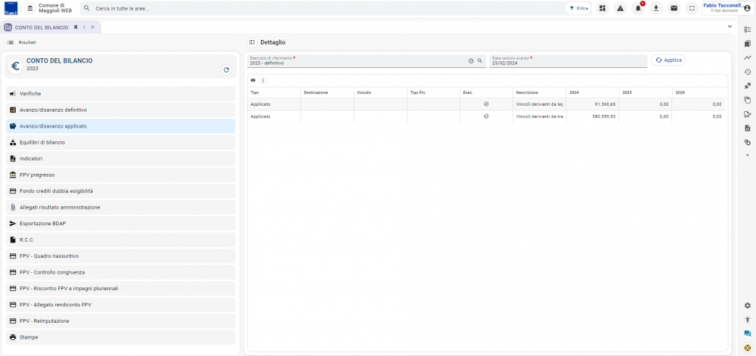The width and height of the screenshot is (756, 356).
Task: Close the CONTO DEL BILANCIO tab
Action: tap(92, 27)
